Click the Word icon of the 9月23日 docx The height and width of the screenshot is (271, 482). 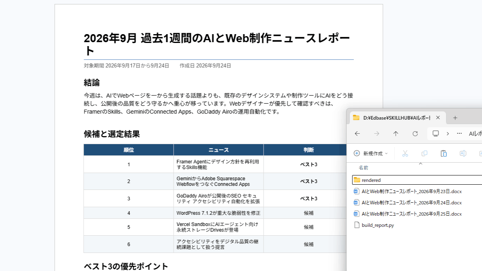(x=356, y=192)
